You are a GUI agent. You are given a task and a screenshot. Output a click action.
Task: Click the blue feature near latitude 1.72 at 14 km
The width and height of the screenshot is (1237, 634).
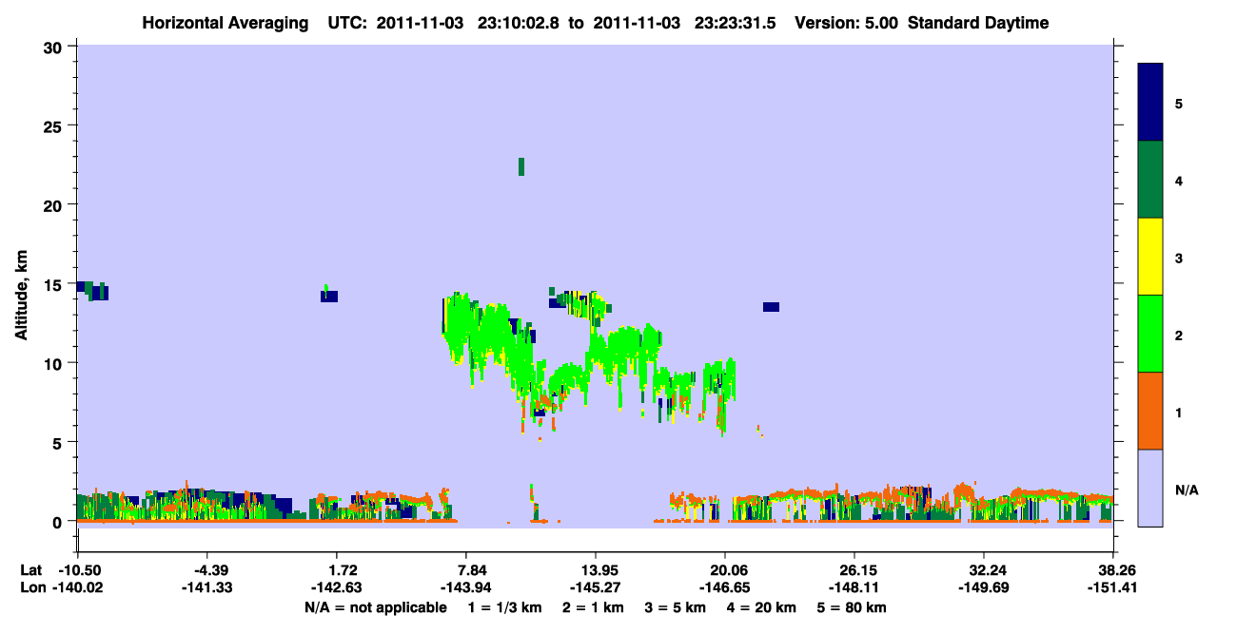pyautogui.click(x=329, y=296)
